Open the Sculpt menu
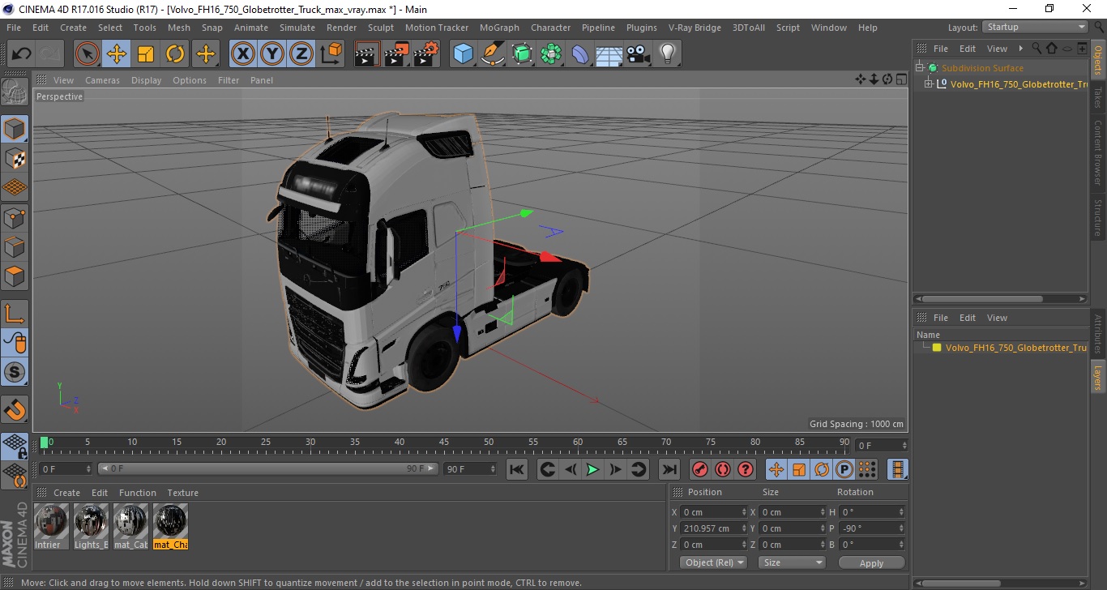This screenshot has width=1107, height=590. point(381,28)
